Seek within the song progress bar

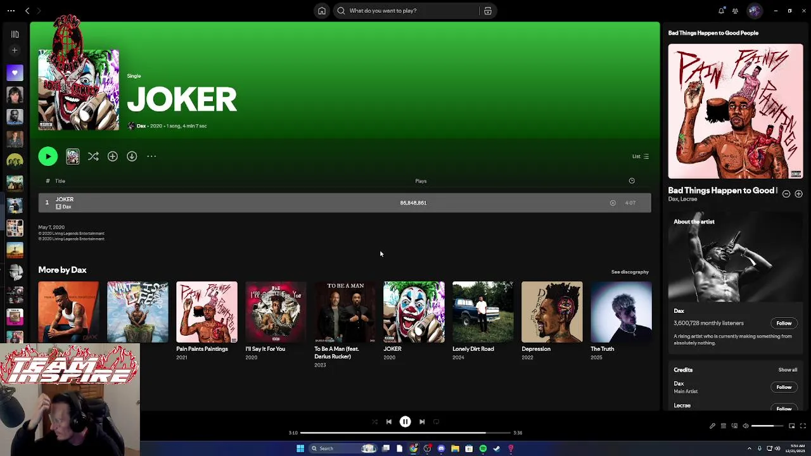pos(405,433)
